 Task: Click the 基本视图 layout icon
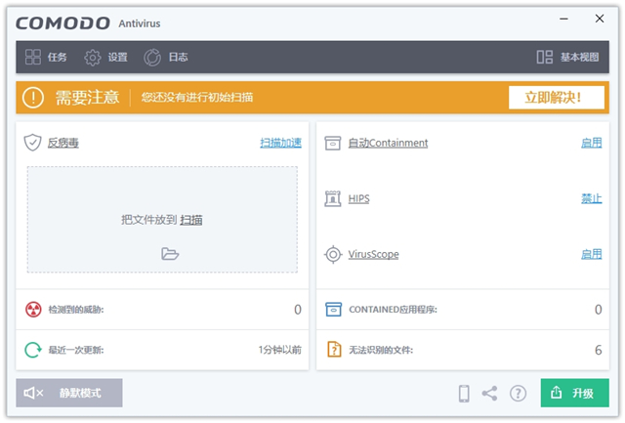545,57
